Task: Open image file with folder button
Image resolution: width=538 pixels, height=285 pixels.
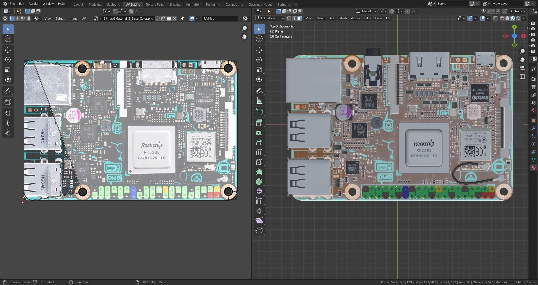Action: tap(169, 18)
